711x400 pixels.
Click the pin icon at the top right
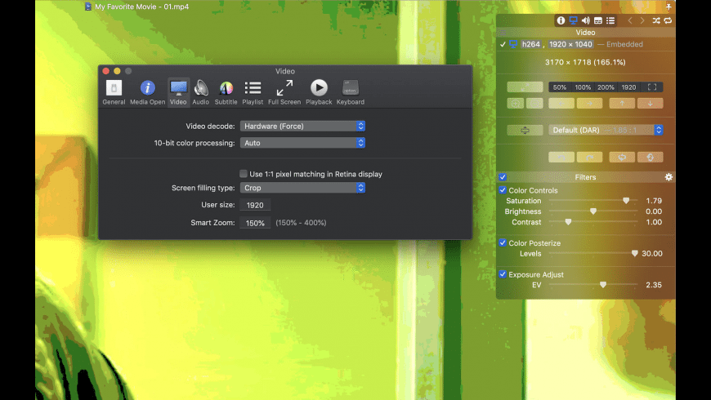(x=669, y=7)
